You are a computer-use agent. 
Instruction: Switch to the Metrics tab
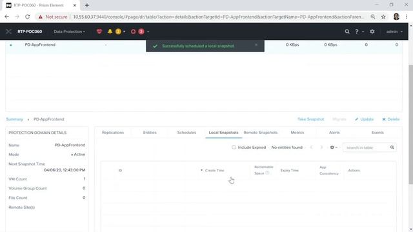[297, 133]
